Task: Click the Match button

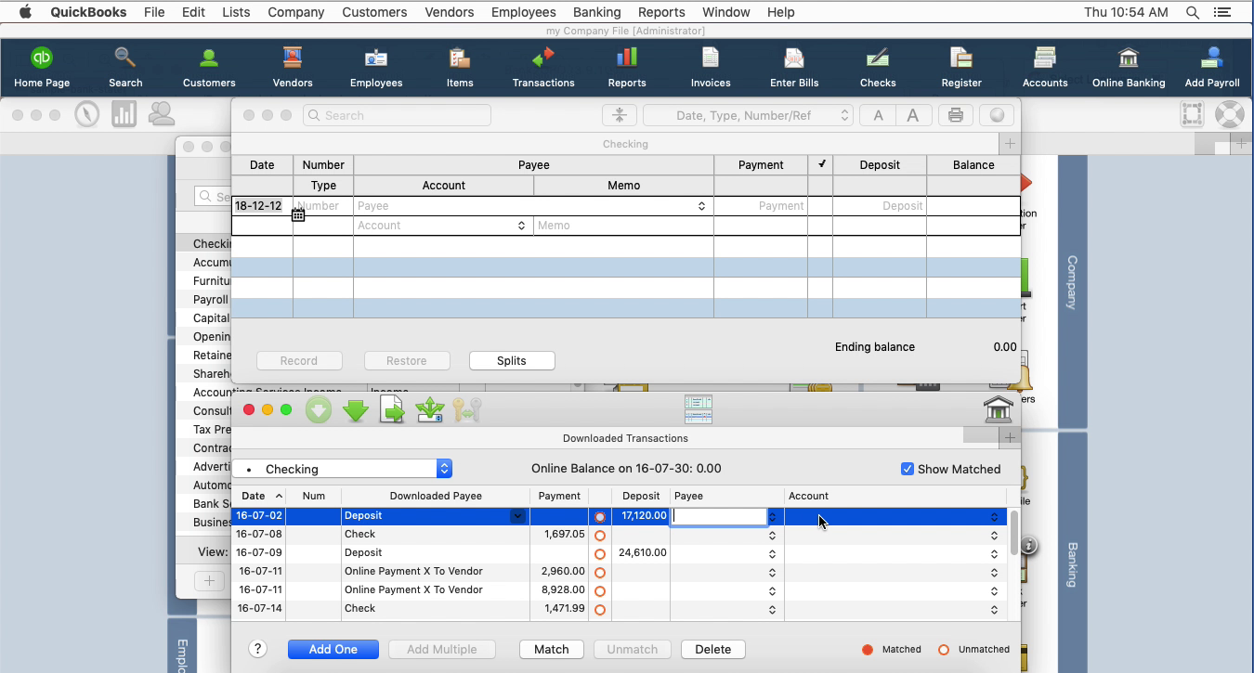Action: [552, 649]
